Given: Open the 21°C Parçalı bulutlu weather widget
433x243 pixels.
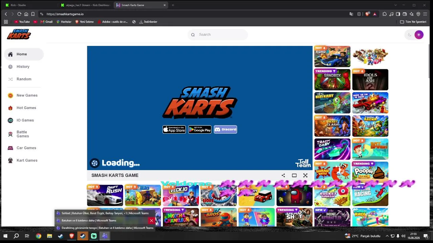Looking at the screenshot, I should click(x=363, y=236).
